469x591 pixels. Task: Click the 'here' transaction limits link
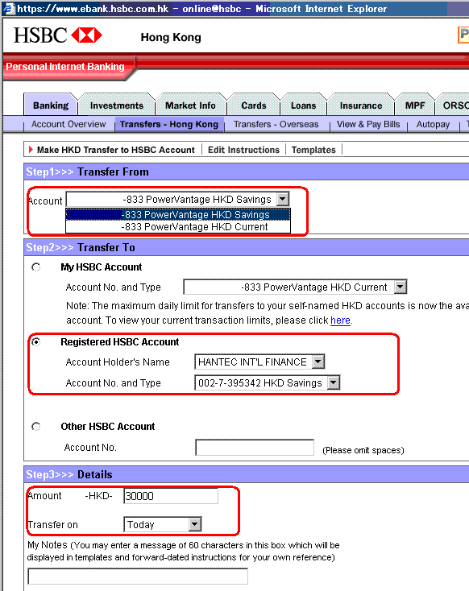tap(340, 320)
